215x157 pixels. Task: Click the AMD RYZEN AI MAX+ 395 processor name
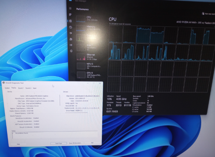point(196,22)
